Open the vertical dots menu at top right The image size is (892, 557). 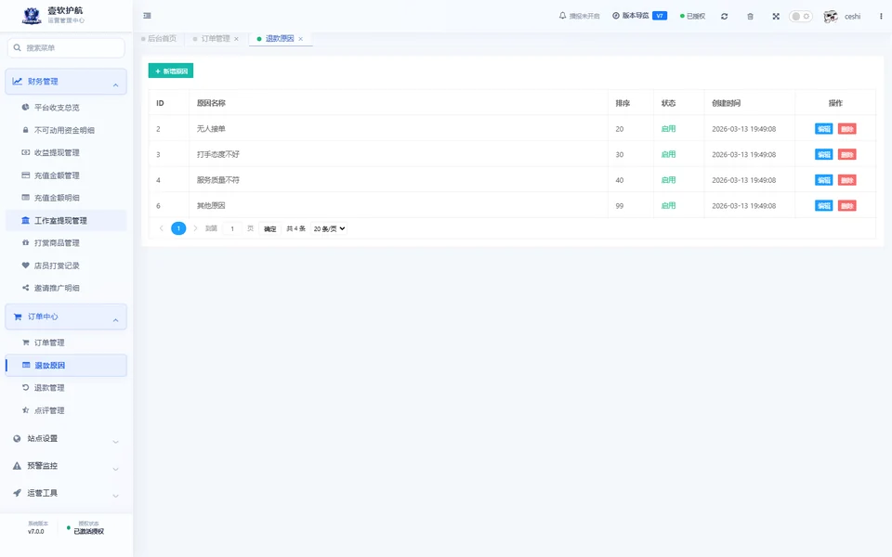point(881,17)
